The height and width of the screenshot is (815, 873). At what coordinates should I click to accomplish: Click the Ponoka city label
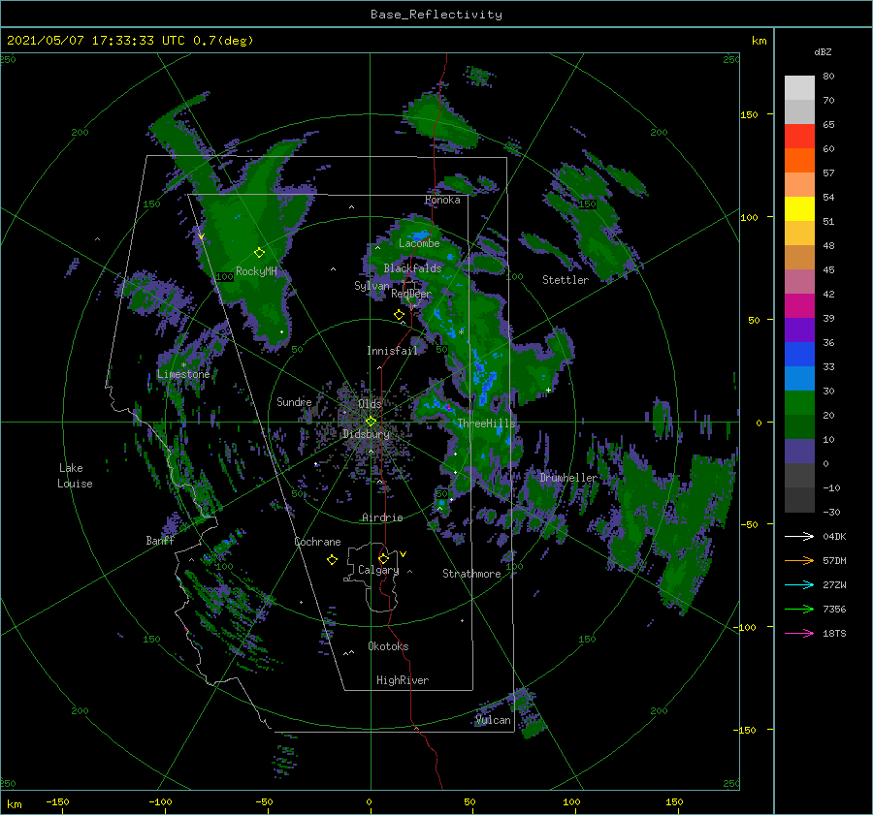pos(442,200)
